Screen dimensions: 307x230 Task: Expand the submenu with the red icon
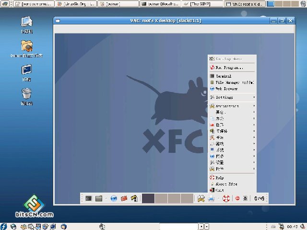[232, 125]
